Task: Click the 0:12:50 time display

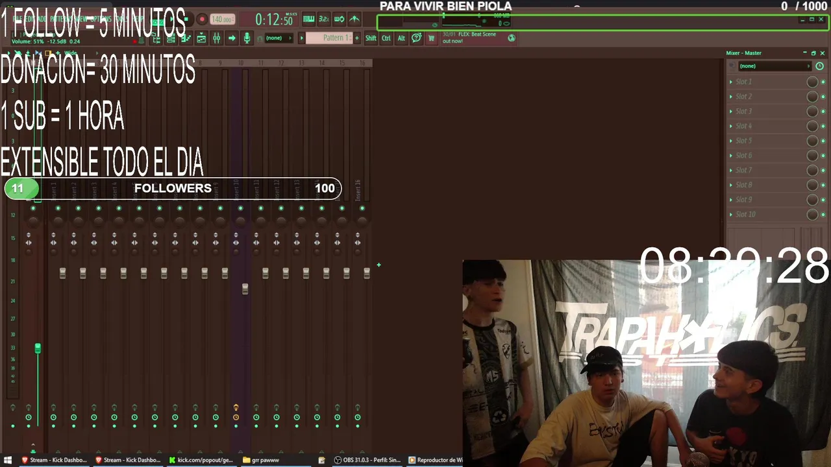Action: pos(273,19)
